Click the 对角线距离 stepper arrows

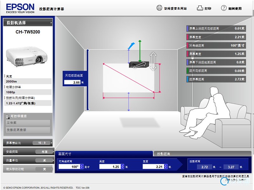click(x=81, y=167)
